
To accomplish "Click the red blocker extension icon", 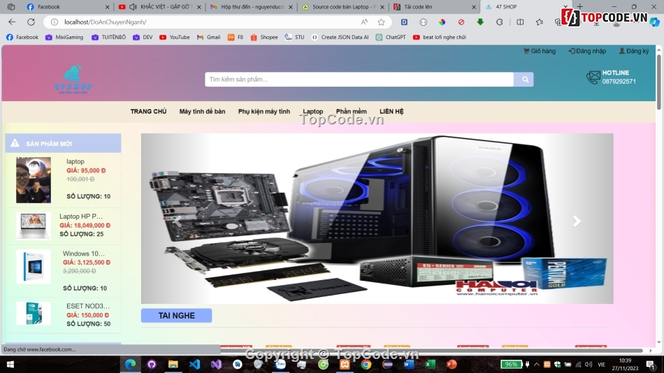I will [x=461, y=22].
